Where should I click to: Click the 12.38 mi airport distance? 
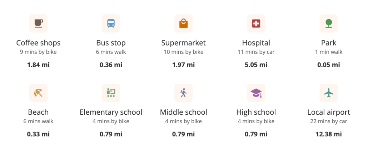point(329,134)
